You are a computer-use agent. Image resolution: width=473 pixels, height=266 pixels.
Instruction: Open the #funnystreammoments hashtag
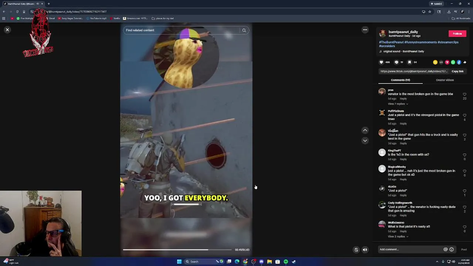(x=421, y=42)
